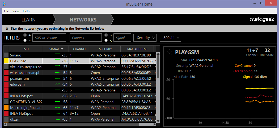Click the Overlapping legend label
The width and height of the screenshot is (279, 128).
point(243,71)
